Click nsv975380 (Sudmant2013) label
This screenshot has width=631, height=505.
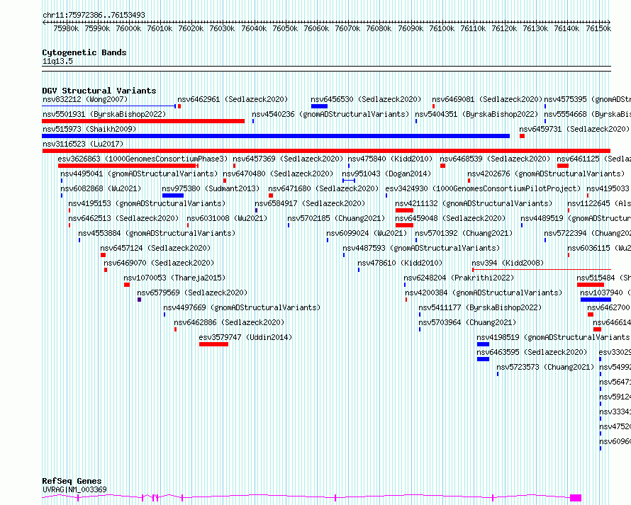(x=211, y=188)
